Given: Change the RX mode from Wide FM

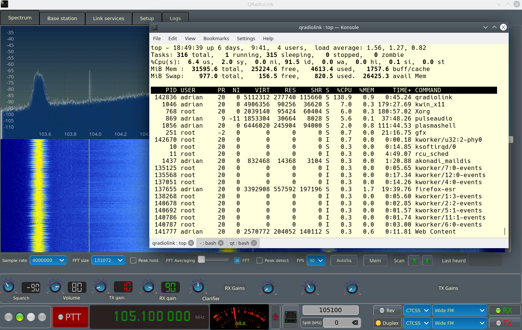Looking at the screenshot, I should [459, 310].
